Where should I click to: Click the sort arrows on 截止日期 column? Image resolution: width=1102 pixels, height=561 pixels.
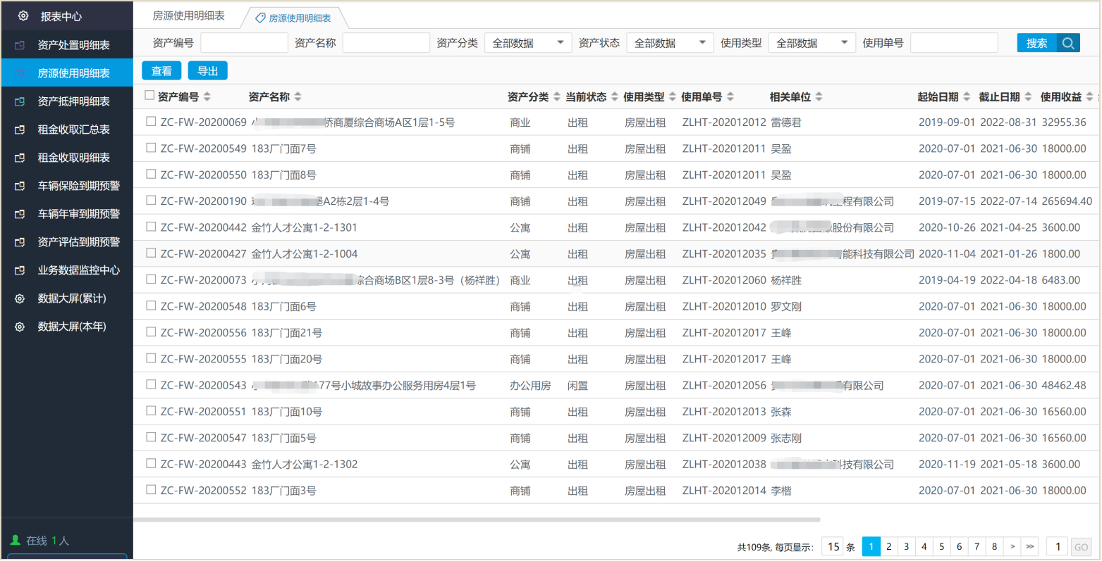(1028, 96)
